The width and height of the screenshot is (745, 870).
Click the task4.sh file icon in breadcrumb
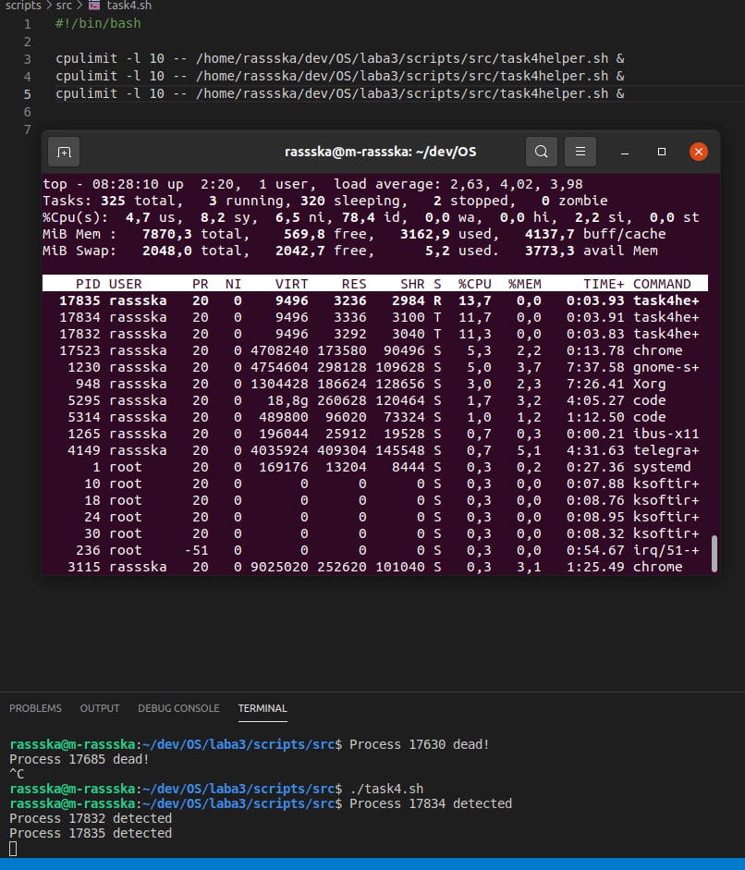(94, 6)
